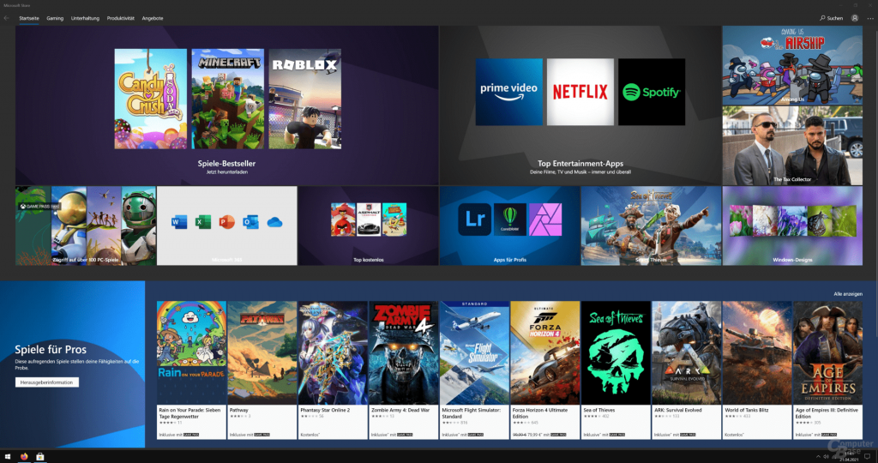The image size is (878, 463).
Task: Click the taskbar clock and date
Action: coord(849,457)
